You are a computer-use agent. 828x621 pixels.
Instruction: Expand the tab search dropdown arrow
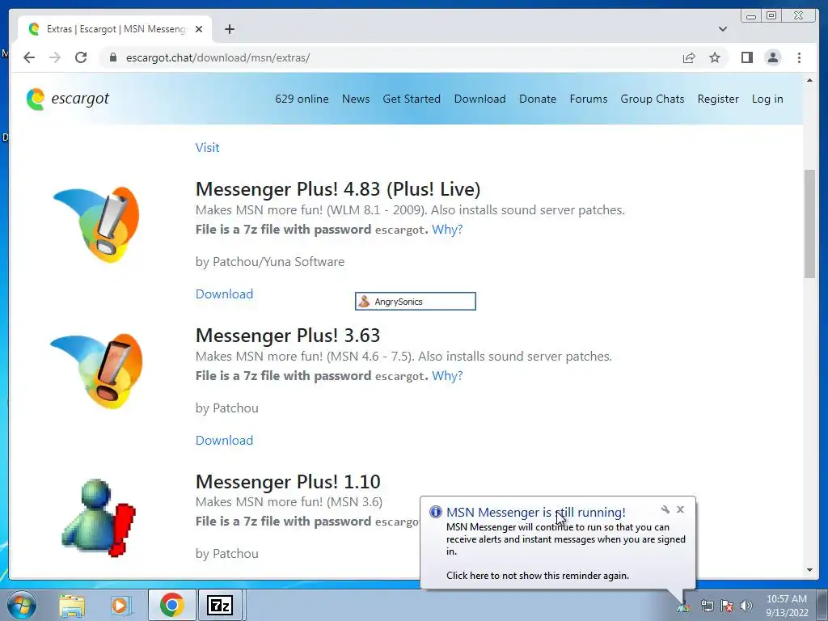tap(723, 29)
